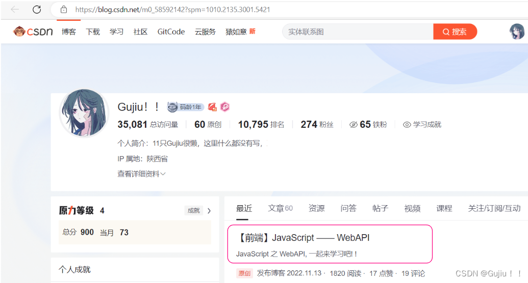This screenshot has width=528, height=283.
Task: Open the 【前端】JavaScript —— WebAPI article
Action: (x=304, y=238)
